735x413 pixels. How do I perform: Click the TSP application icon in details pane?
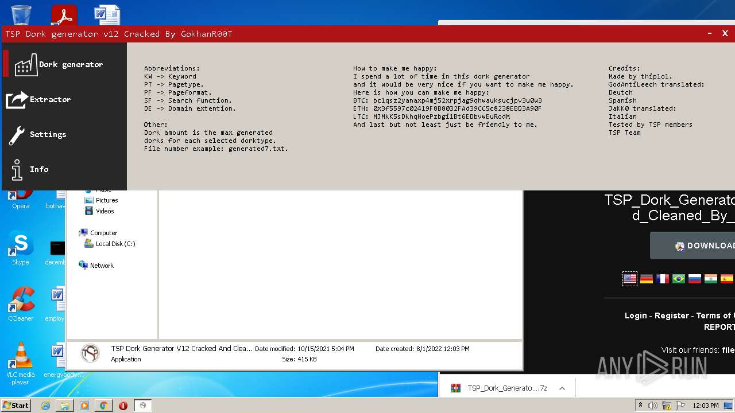[90, 353]
